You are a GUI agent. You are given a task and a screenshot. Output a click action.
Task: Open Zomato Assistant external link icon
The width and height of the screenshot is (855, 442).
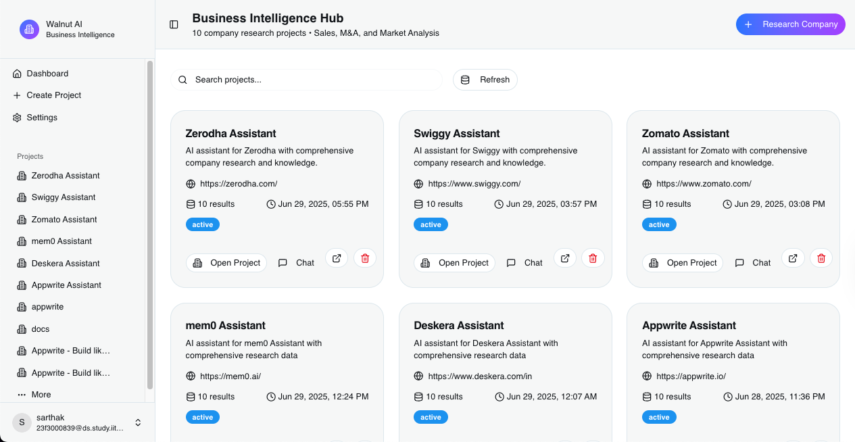(x=793, y=258)
